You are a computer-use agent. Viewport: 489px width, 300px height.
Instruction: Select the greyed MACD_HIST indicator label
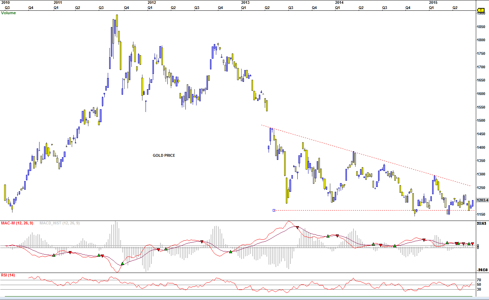tap(59, 223)
